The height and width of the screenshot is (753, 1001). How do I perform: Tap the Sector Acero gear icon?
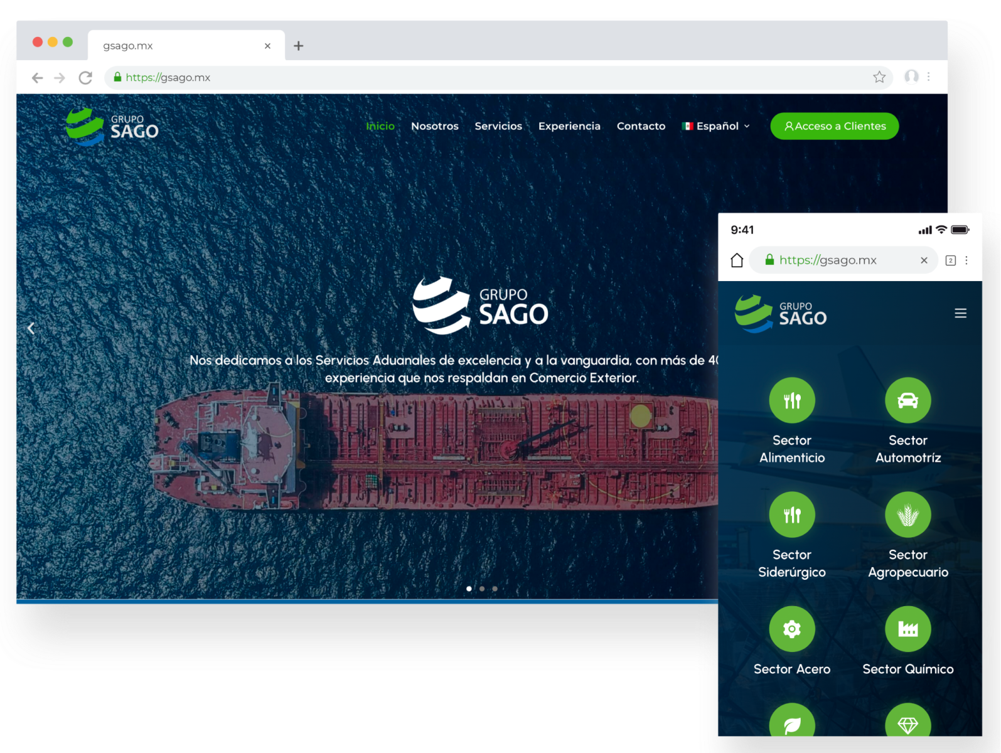792,629
